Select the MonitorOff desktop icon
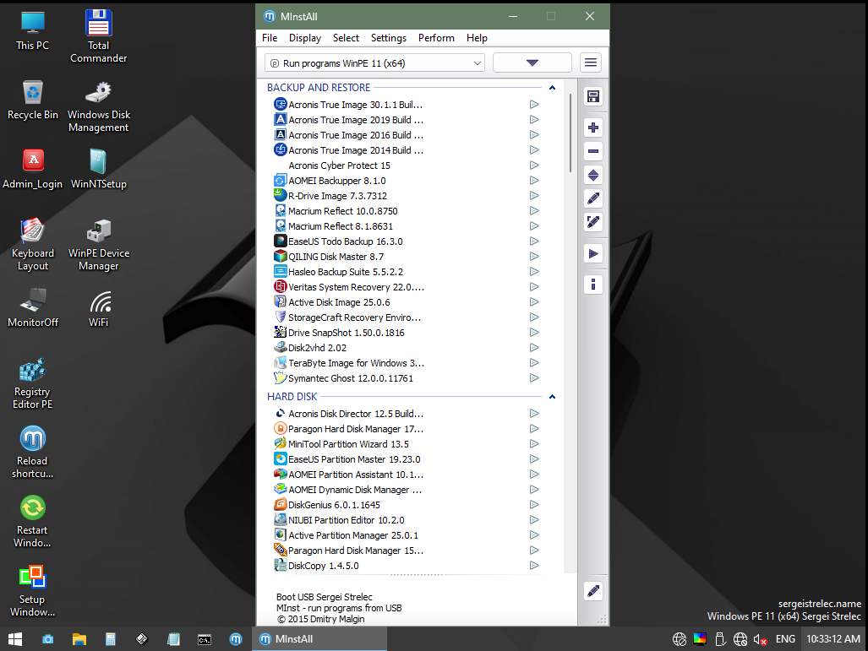Viewport: 868px width, 651px height. [33, 307]
